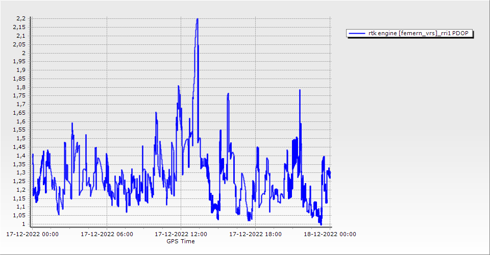Click the 1 value at y-axis bottom
Viewport: 490px width, 255px height.
[23, 224]
